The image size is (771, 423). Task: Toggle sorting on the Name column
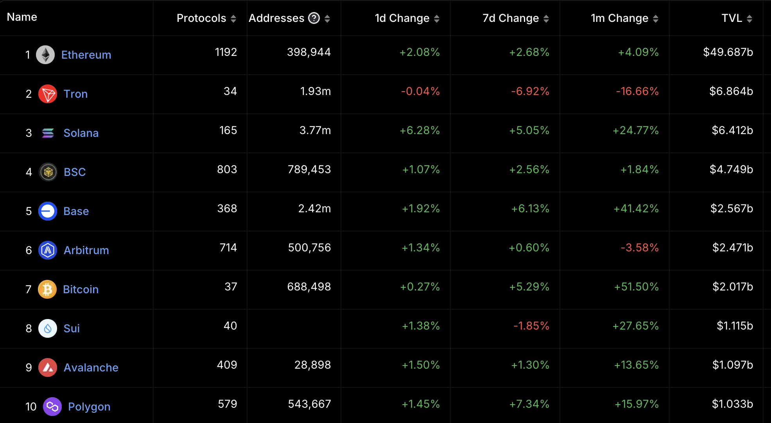point(22,17)
